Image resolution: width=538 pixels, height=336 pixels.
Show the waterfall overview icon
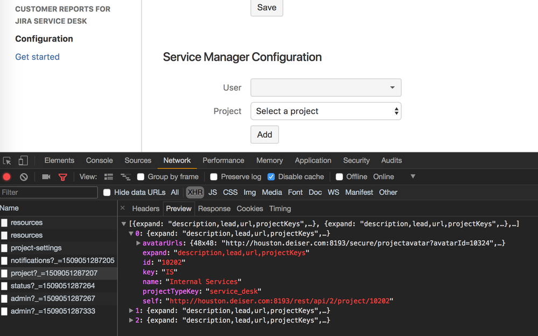[x=125, y=177]
